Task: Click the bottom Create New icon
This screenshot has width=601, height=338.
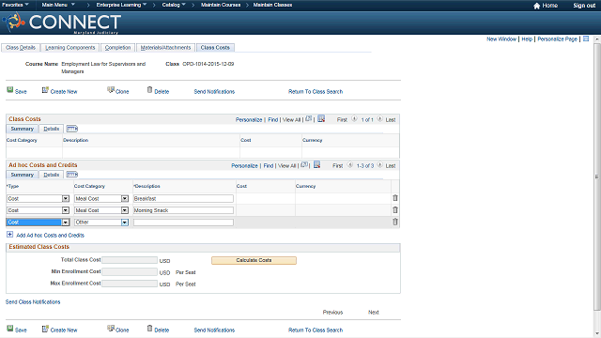Action: point(45,329)
